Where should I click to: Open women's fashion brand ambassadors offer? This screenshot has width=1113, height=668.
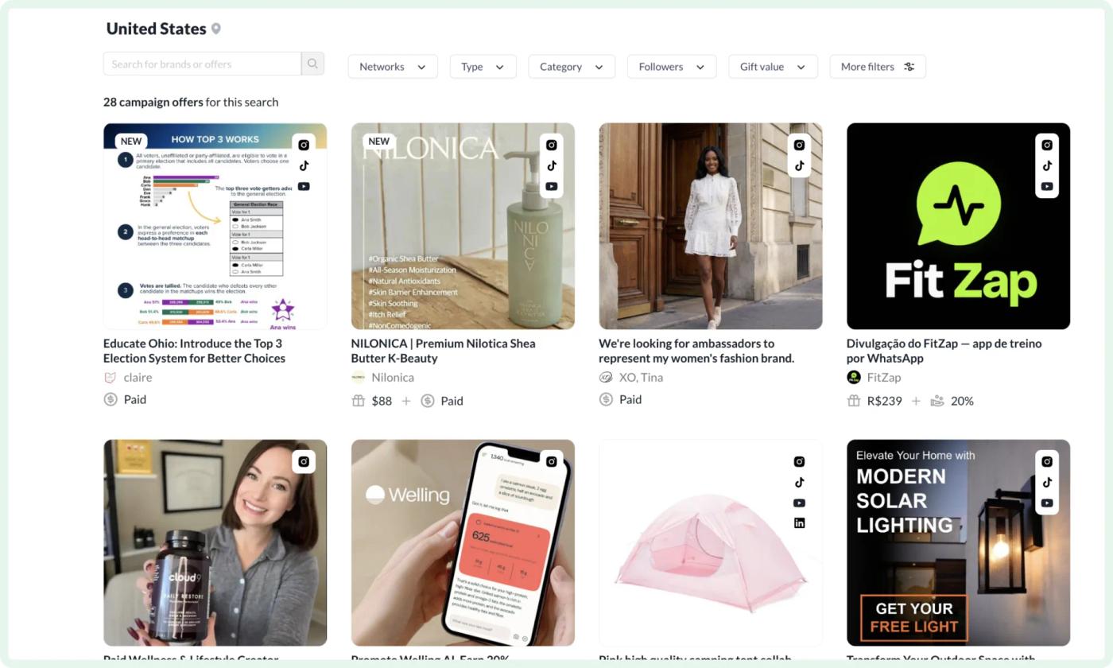tap(696, 351)
